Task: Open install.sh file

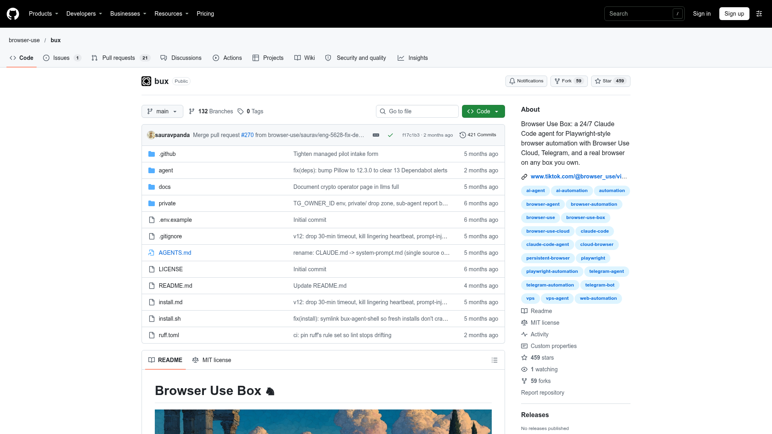Action: pyautogui.click(x=170, y=319)
